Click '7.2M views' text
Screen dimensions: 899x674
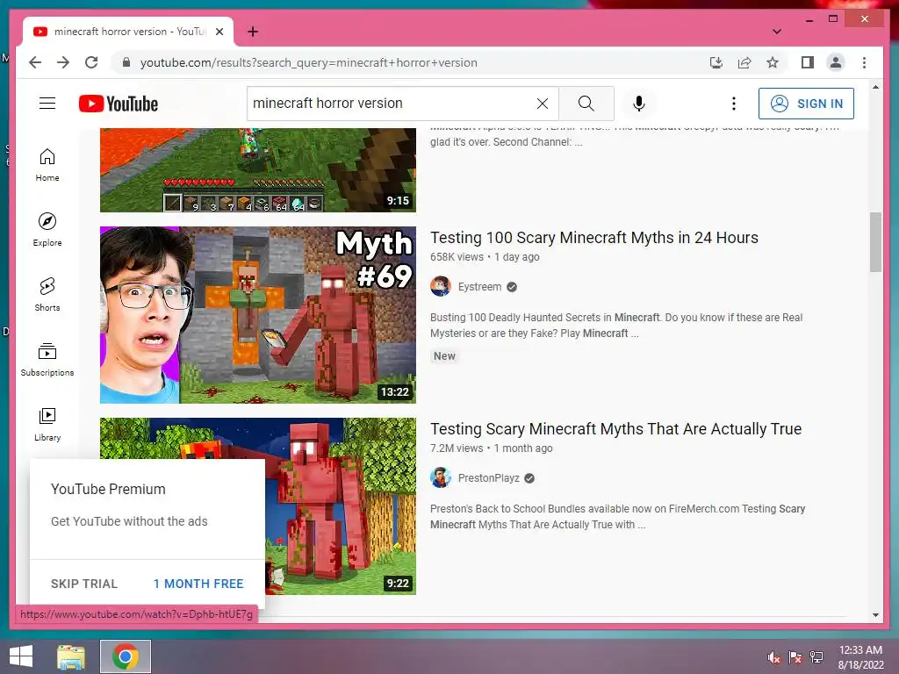pos(457,448)
